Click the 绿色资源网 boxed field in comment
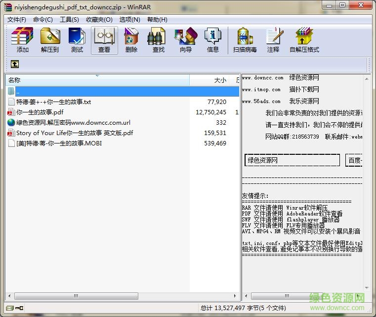Image resolution: width=376 pixels, height=317 pixels. click(292, 160)
